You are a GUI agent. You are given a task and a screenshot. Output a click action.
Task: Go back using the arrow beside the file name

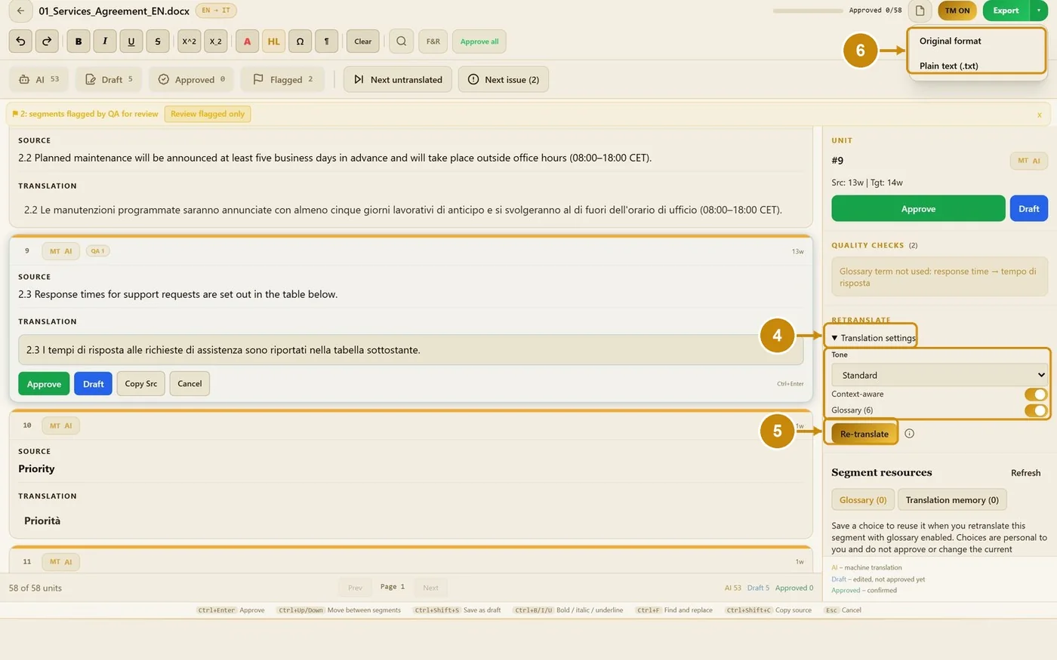(20, 11)
